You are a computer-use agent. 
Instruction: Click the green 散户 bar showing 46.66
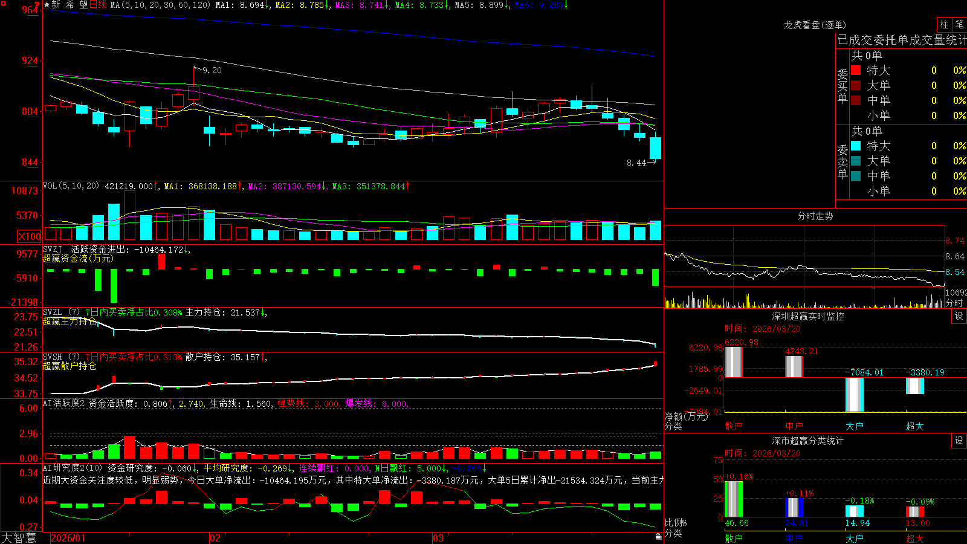coord(734,499)
